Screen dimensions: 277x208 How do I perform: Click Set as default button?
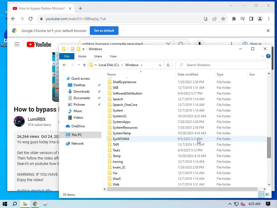pyautogui.click(x=104, y=31)
